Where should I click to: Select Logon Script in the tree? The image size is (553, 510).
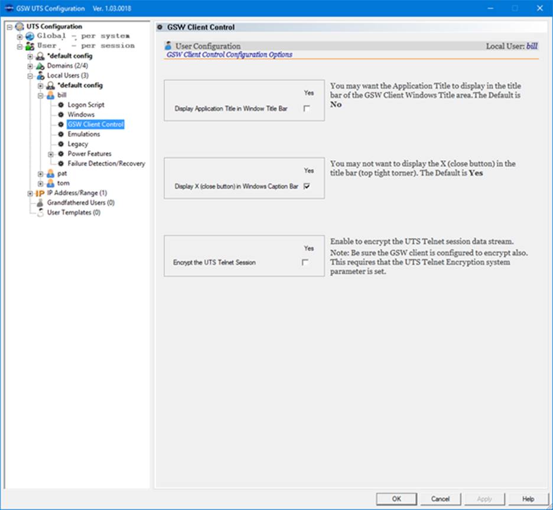(x=86, y=105)
